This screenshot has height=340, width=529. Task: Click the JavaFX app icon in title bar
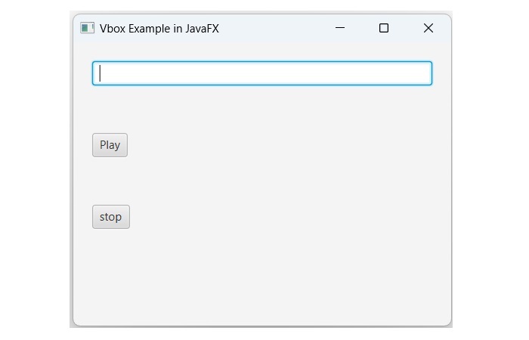pyautogui.click(x=87, y=28)
